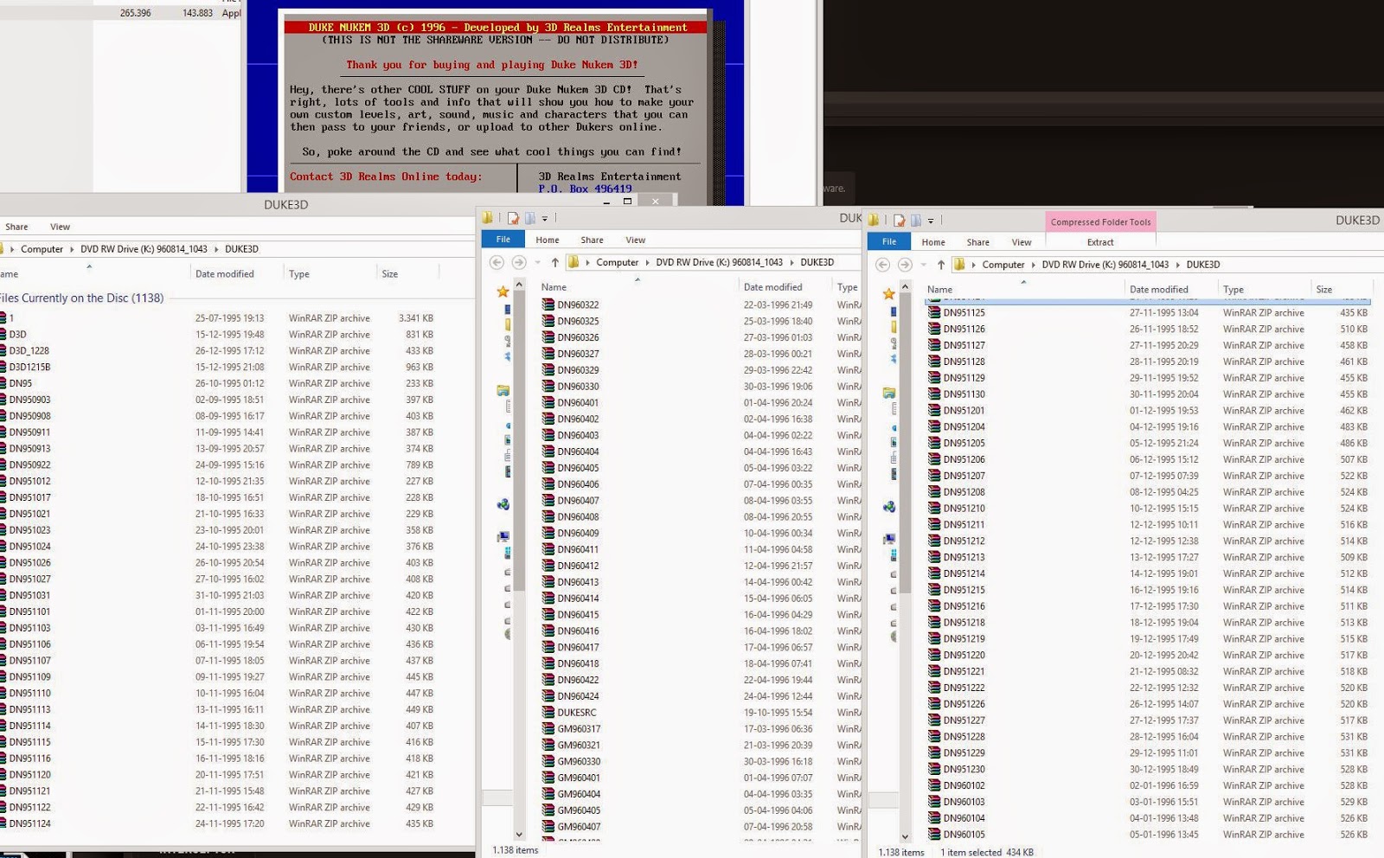
Task: Select file GM960405 in middle window
Action: (579, 810)
